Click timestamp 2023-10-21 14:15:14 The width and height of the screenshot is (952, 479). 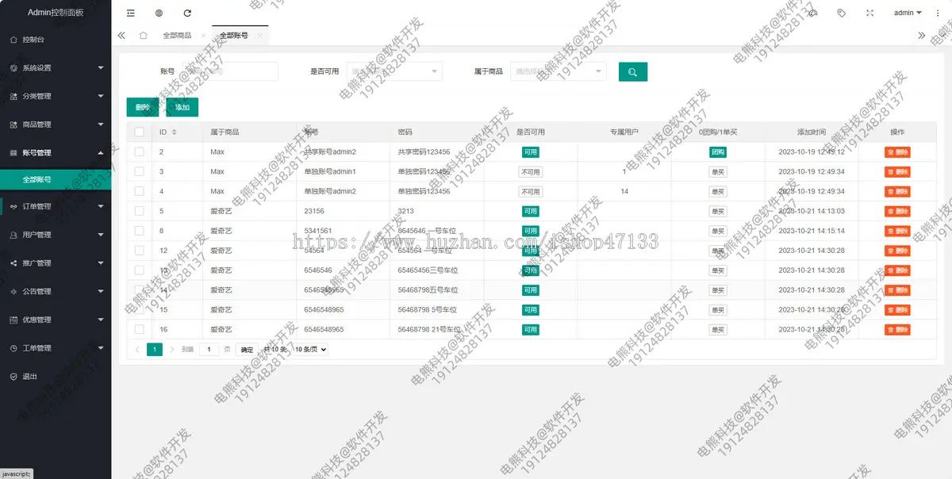812,231
